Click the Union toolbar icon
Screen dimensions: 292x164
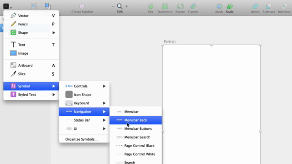click(255, 6)
